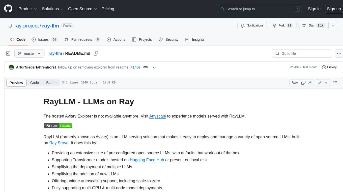Fork the repository
This screenshot has width=343, height=192.
pos(282,26)
